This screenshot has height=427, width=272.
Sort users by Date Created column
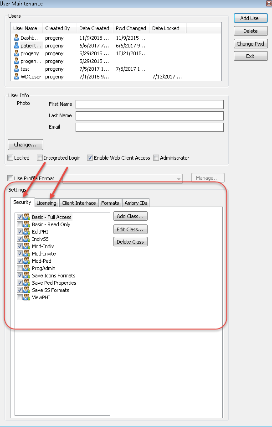(94, 28)
